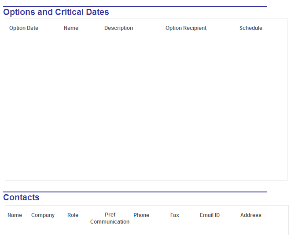
Task: Click the Contacts section heading
Action: 21,197
